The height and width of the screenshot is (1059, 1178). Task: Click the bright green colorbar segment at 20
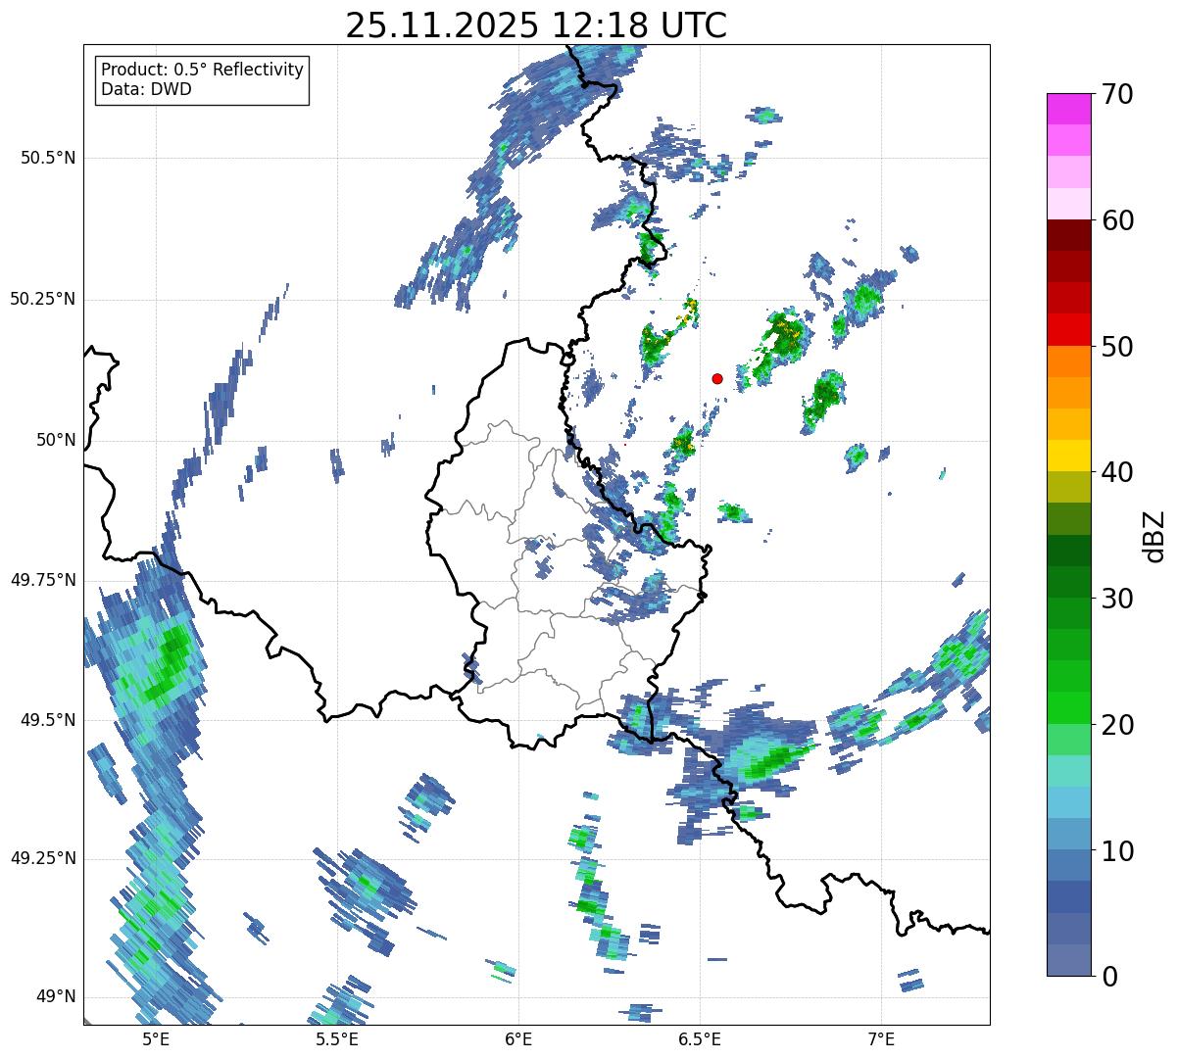click(x=1069, y=708)
